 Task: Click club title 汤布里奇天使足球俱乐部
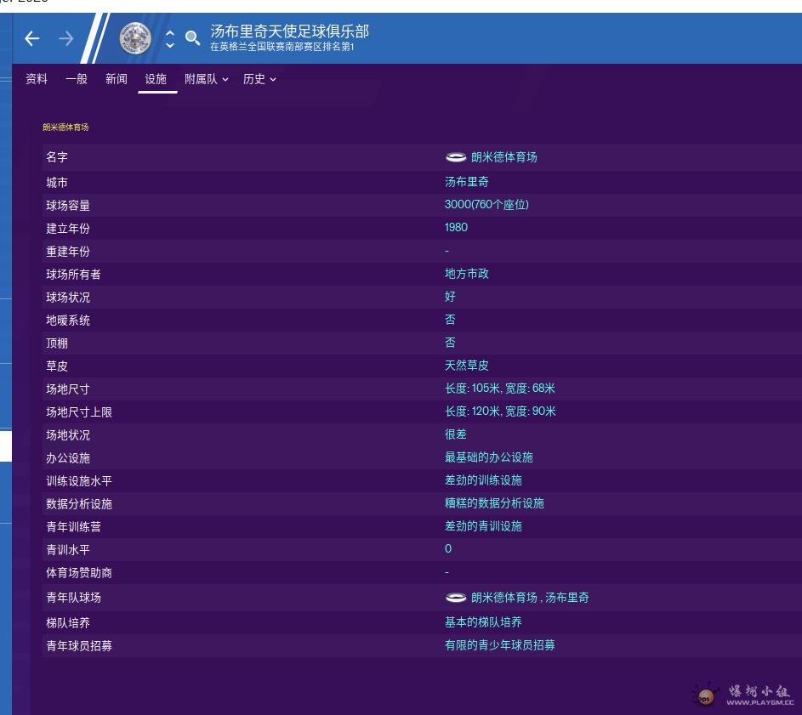pyautogui.click(x=289, y=31)
